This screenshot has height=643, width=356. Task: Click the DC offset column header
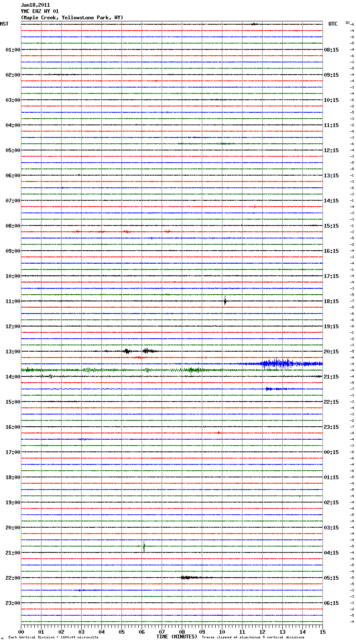pos(348,23)
